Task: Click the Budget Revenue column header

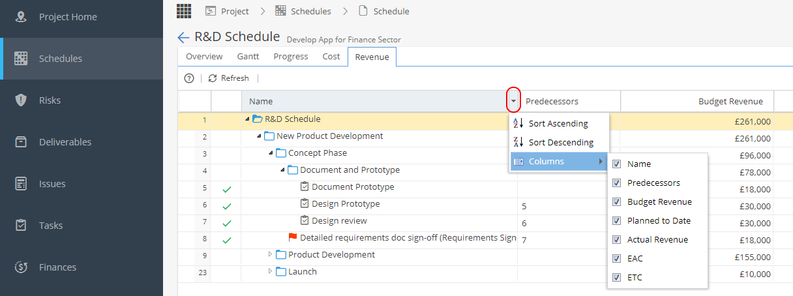Action: (x=697, y=101)
